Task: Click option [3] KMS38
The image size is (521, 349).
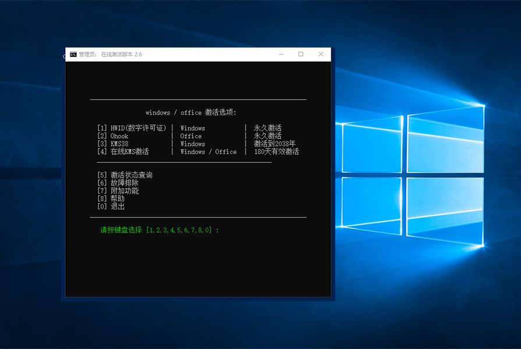Action: (112, 144)
